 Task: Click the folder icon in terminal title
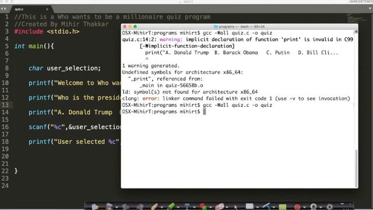tap(216, 27)
